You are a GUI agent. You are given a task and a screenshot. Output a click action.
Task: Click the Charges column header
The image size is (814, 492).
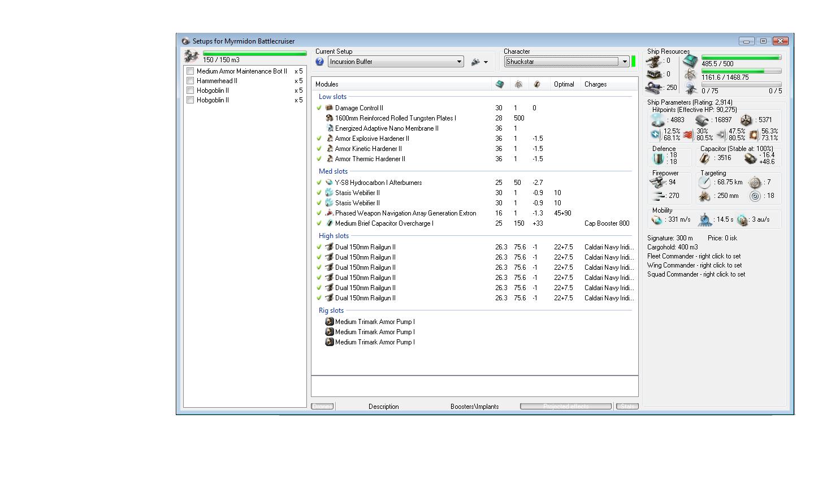[609, 84]
